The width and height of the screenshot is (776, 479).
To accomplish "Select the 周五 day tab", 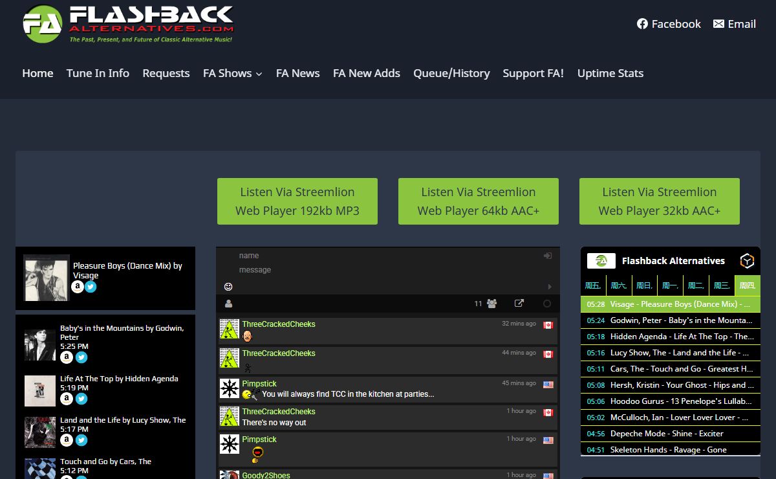I will tap(593, 285).
